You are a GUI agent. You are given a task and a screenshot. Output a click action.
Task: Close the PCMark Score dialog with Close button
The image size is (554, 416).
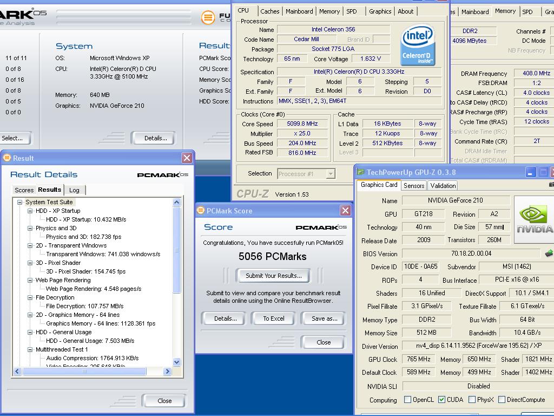(x=324, y=342)
